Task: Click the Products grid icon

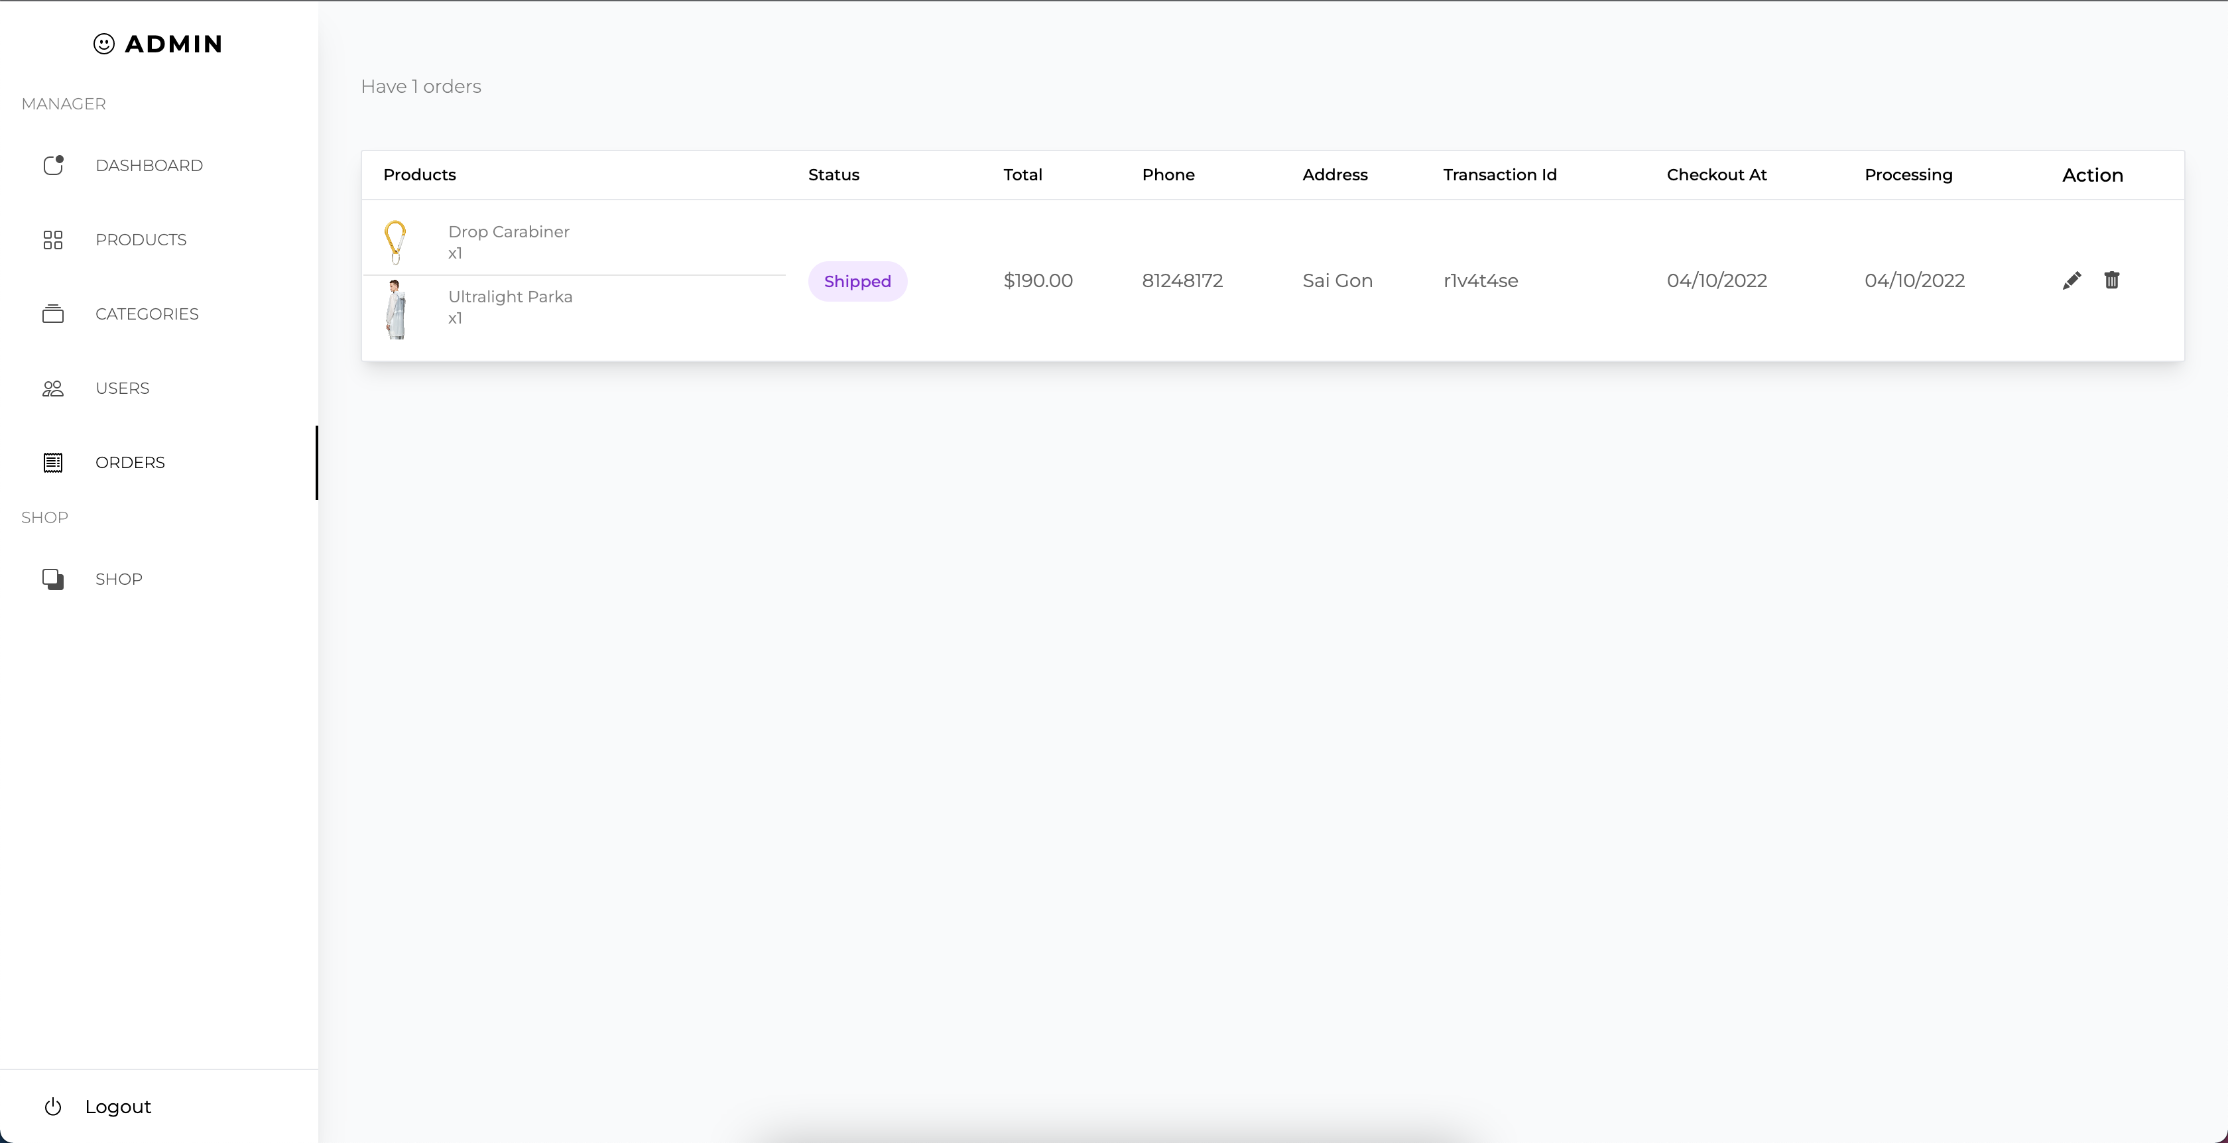Action: click(53, 239)
